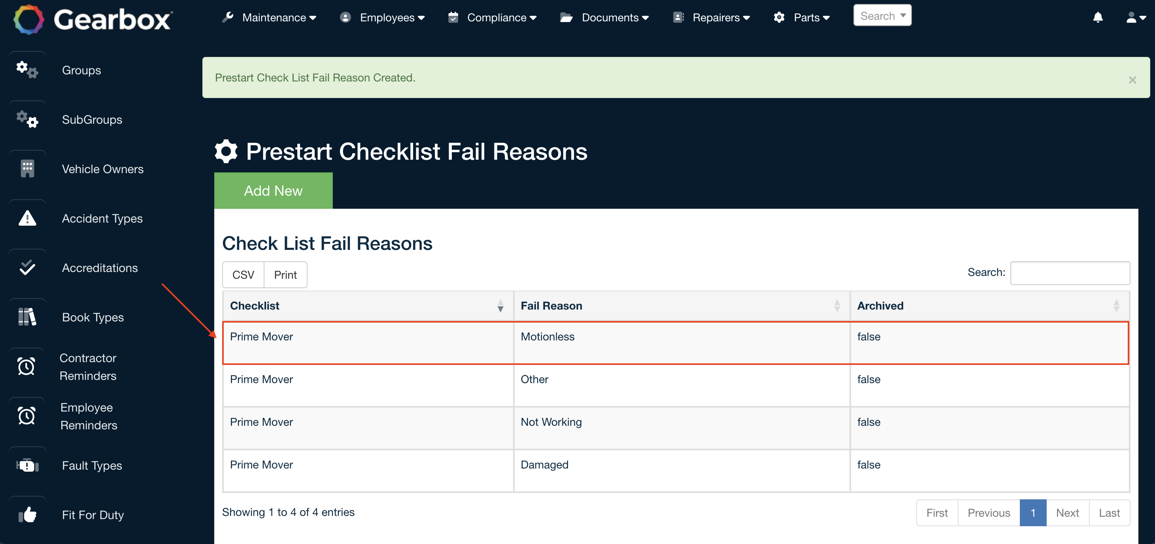
Task: Click the Book Types books icon
Action: tap(27, 317)
